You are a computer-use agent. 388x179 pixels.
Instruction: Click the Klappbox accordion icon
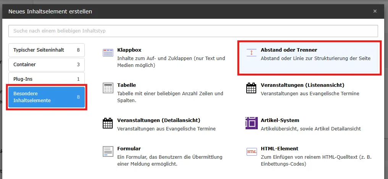[x=108, y=53]
